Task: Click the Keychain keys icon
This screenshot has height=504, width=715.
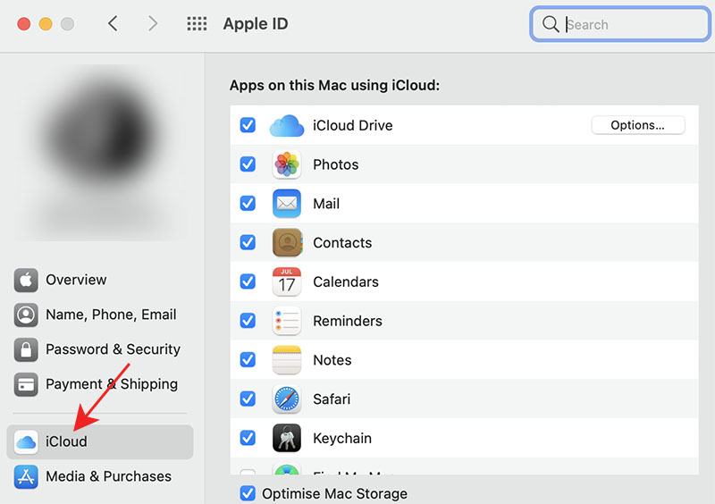Action: coord(287,438)
